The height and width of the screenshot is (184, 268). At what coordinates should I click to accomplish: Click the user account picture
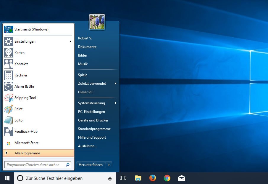pyautogui.click(x=97, y=22)
